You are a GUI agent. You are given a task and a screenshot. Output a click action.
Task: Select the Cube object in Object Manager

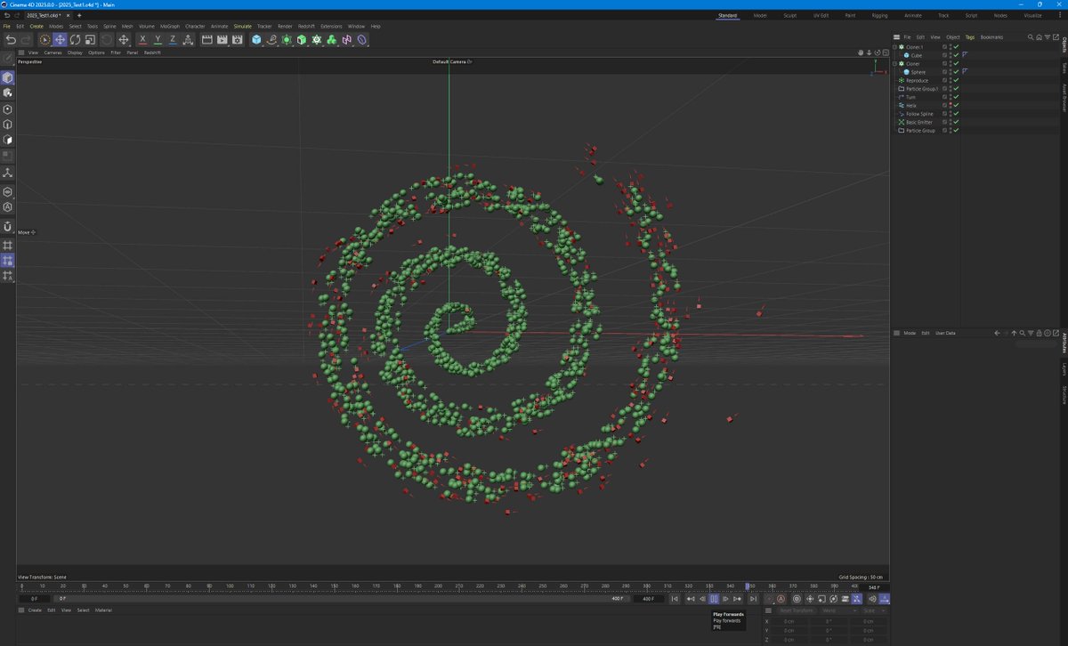(x=917, y=55)
